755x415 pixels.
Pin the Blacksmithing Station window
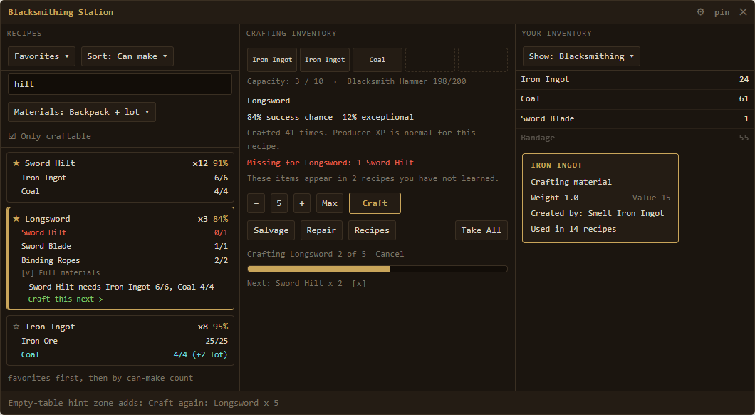point(722,12)
